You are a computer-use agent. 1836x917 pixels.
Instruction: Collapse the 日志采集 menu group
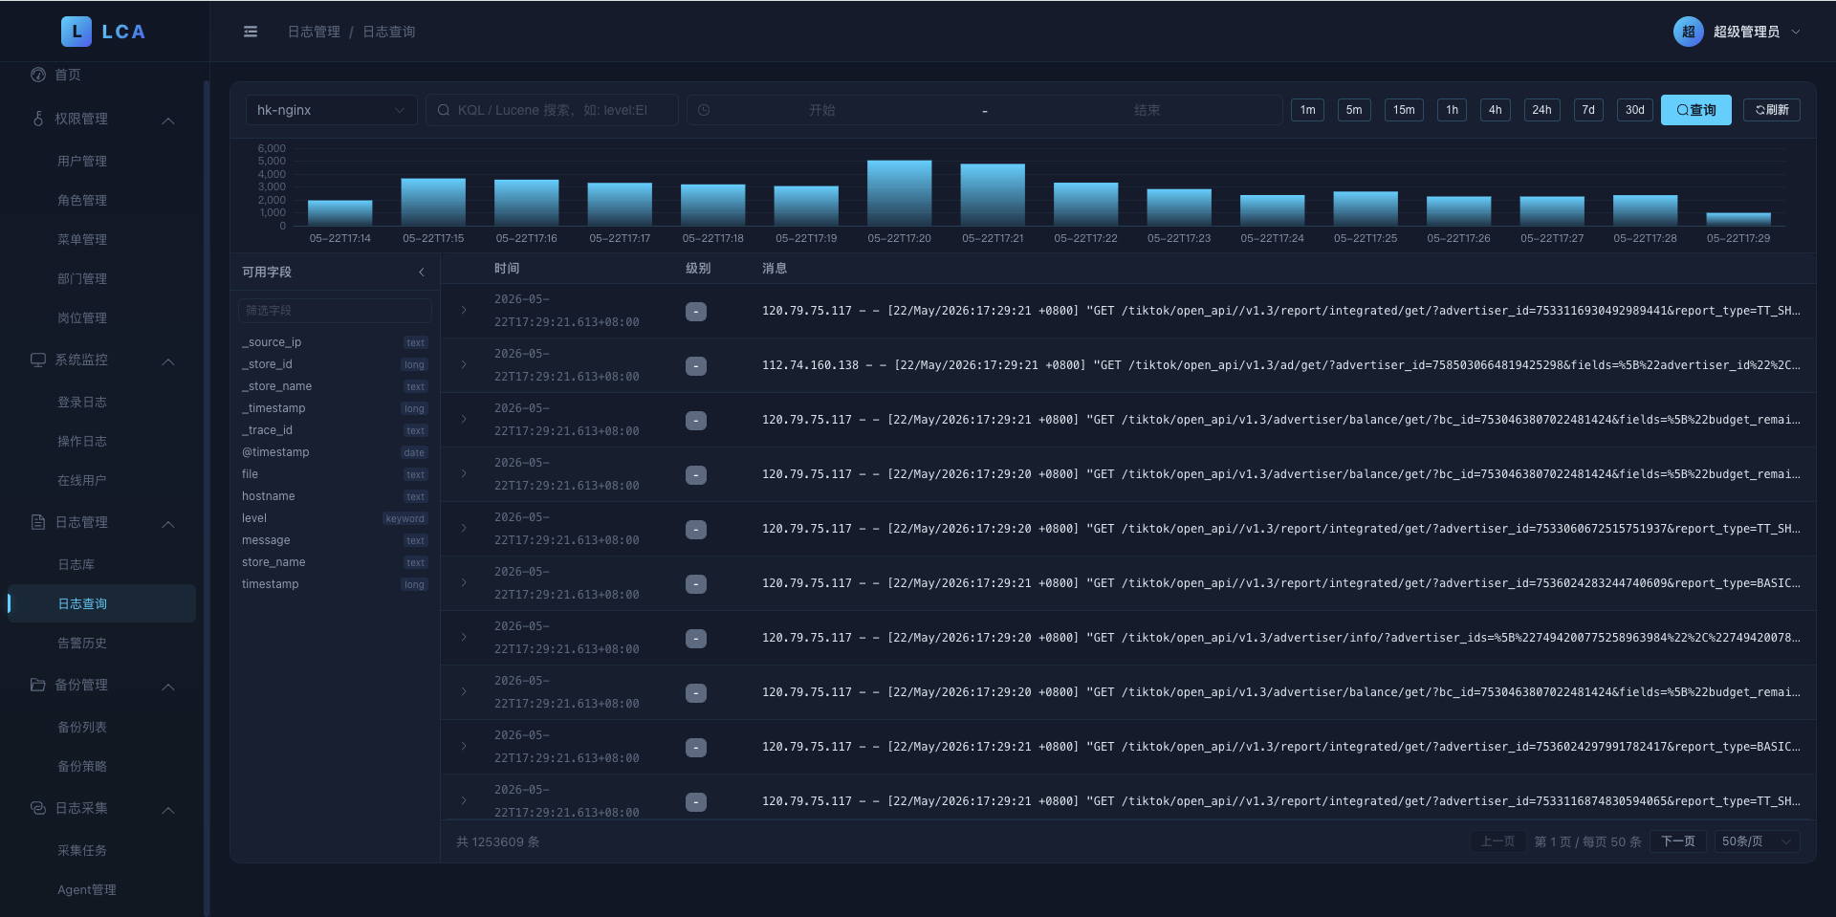(x=168, y=810)
